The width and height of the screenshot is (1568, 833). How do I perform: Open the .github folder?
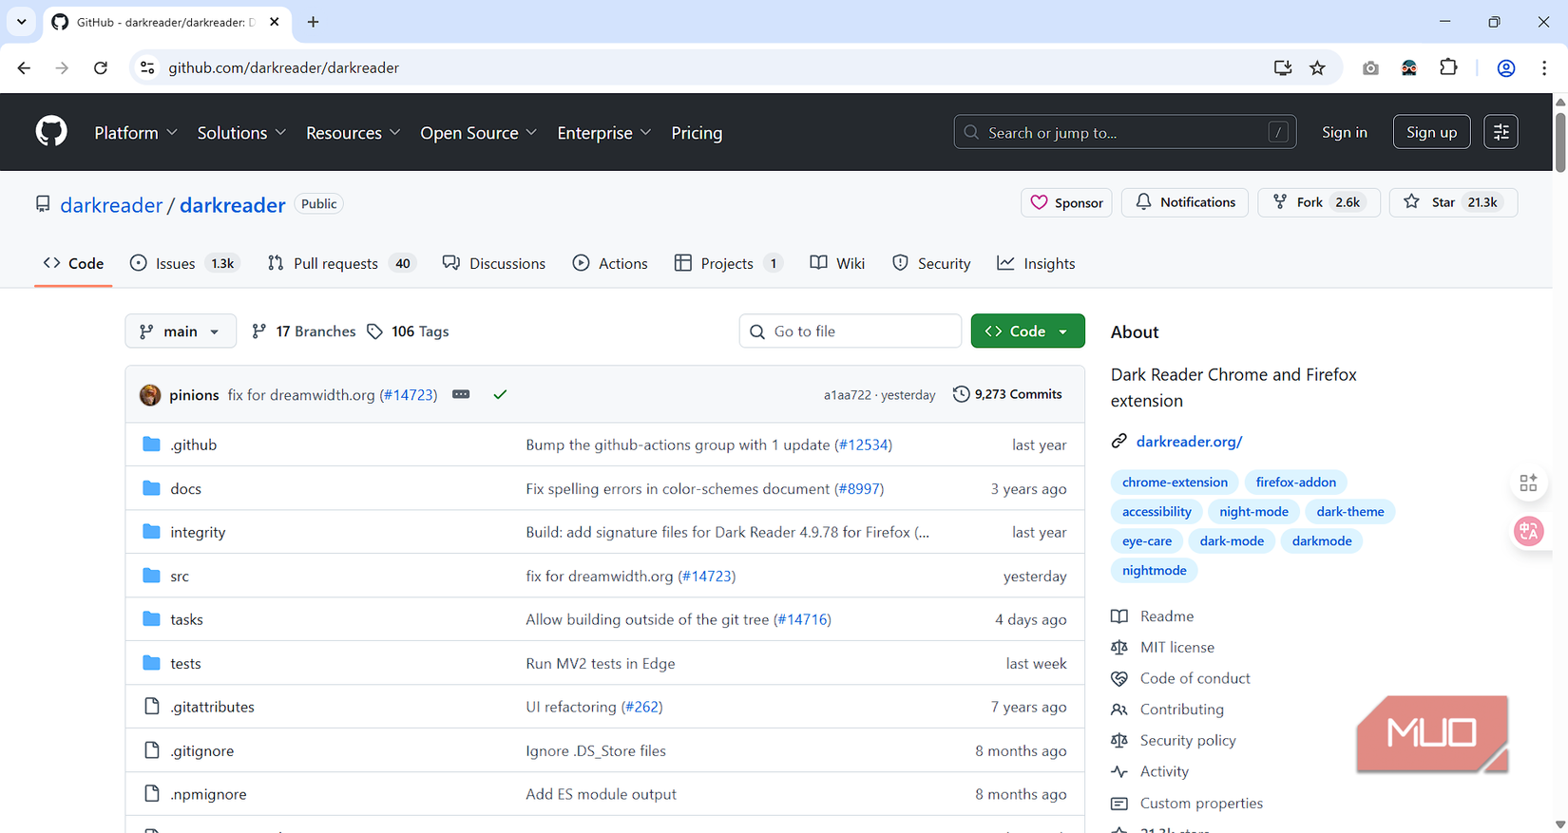click(x=194, y=445)
